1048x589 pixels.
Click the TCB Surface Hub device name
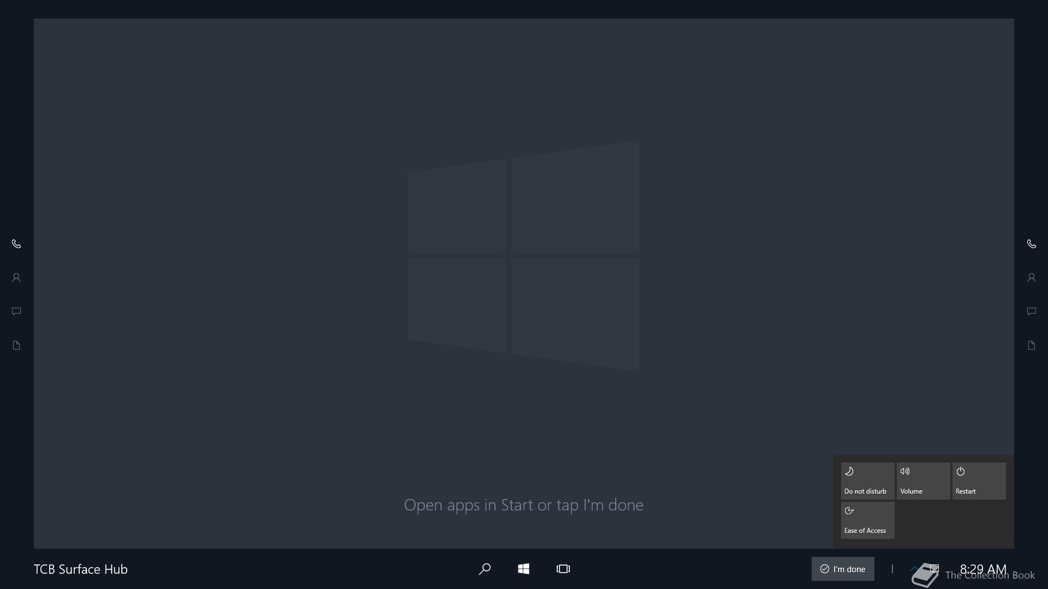pos(81,569)
